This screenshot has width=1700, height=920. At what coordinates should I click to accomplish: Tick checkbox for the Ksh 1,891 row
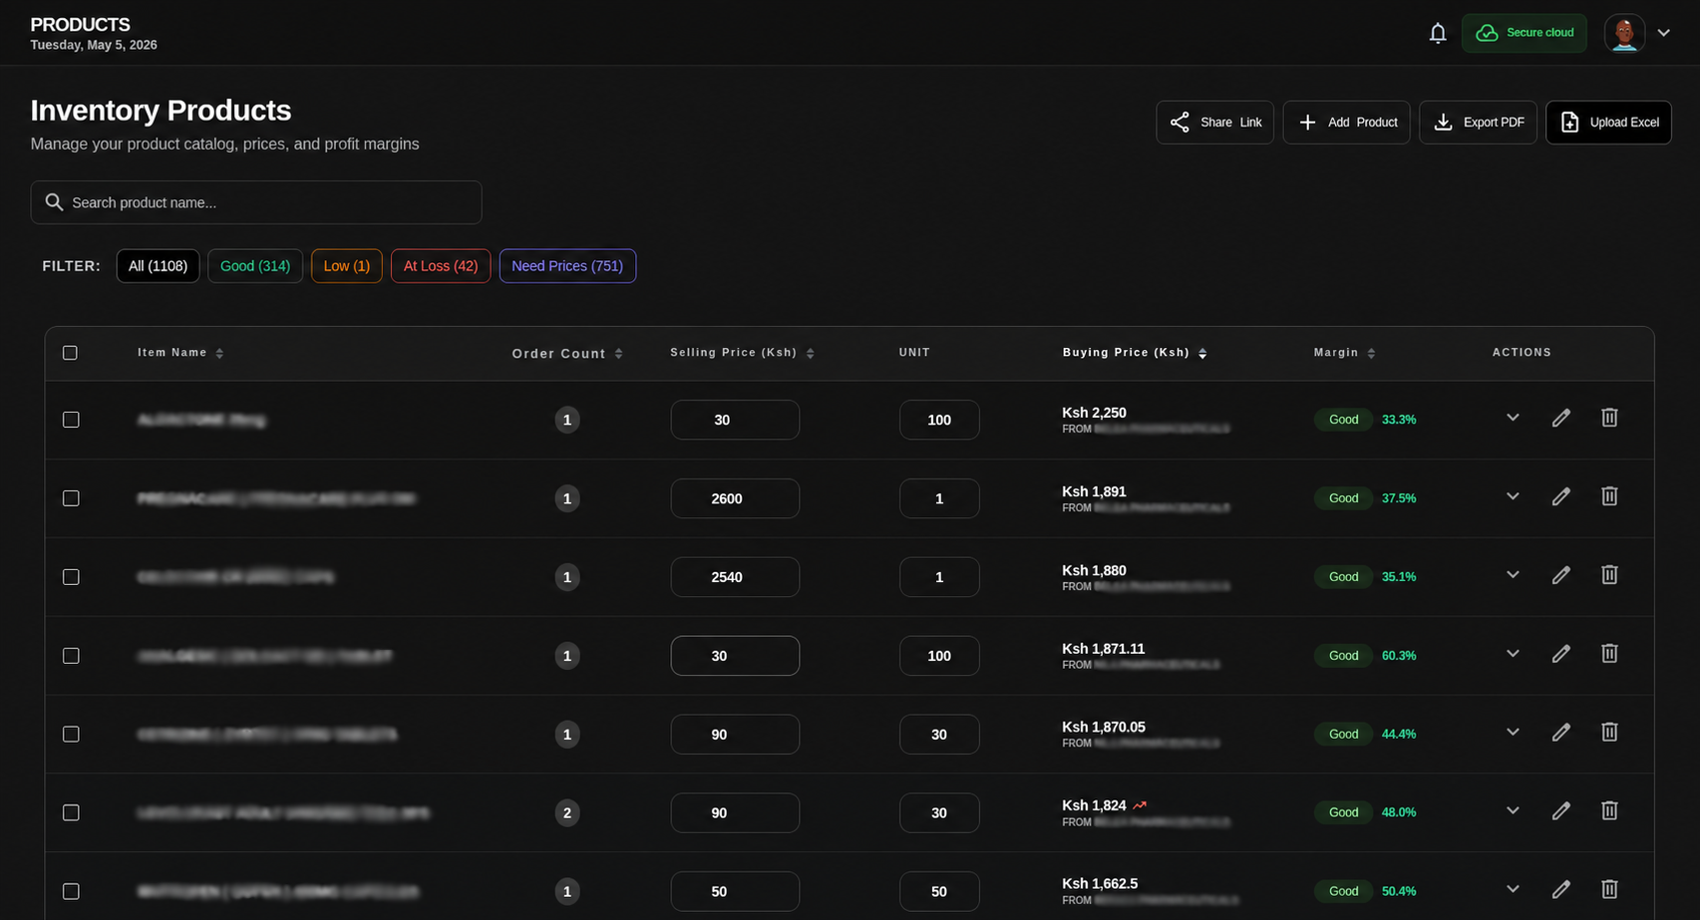[x=71, y=498]
